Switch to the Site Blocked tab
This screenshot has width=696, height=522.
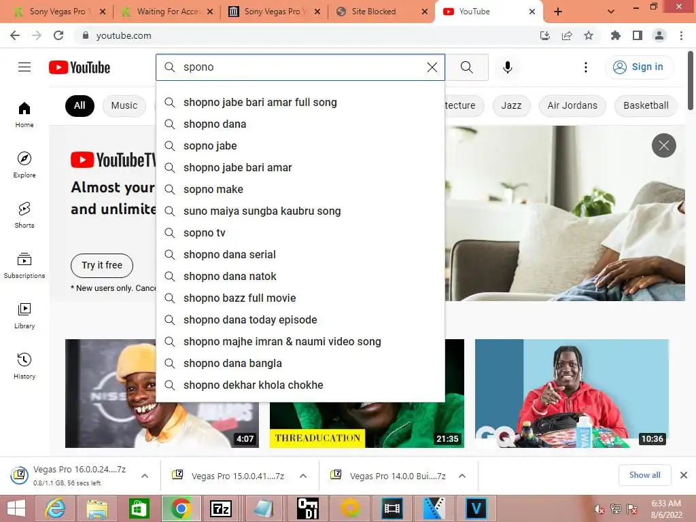(x=373, y=12)
